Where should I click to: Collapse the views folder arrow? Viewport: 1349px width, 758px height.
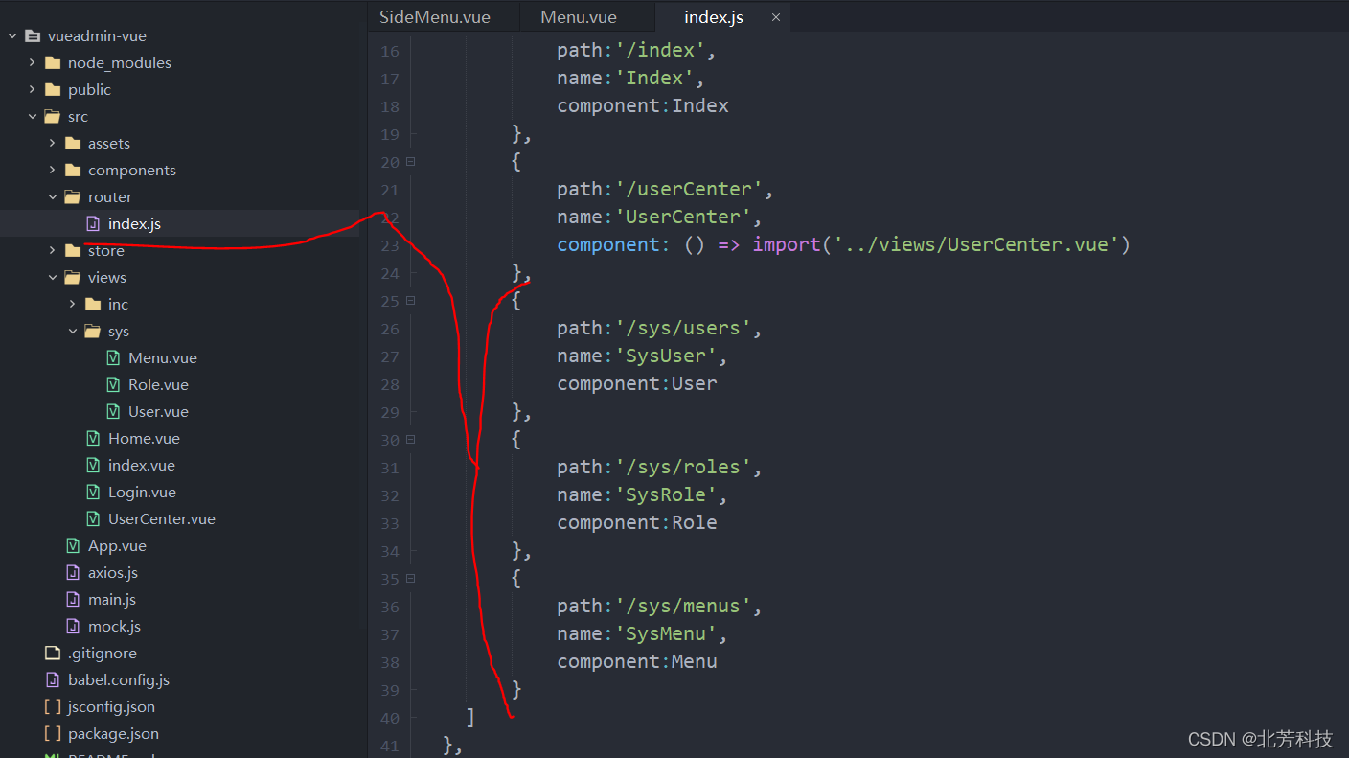[x=52, y=278]
